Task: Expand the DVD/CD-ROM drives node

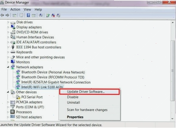Action: coord(8,32)
